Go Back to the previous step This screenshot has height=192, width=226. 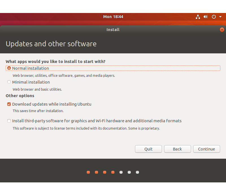177,149
